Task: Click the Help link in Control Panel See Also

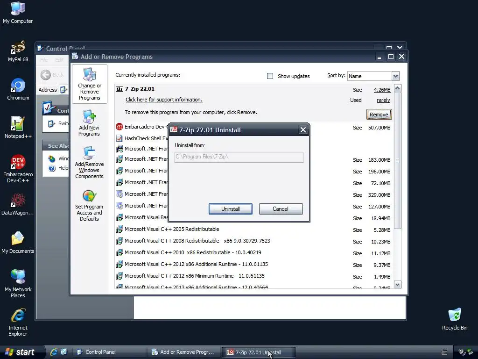Action: [x=63, y=168]
